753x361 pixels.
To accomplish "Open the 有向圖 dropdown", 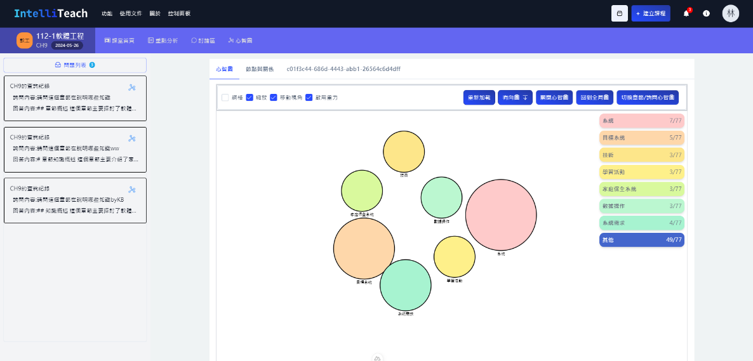I will [x=515, y=98].
